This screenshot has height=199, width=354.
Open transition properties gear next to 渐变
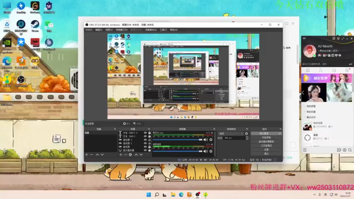tap(246, 134)
